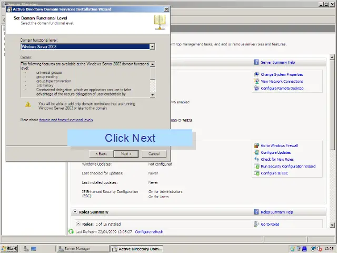Collapse the Roles Summary section
The image size is (337, 253).
point(75,212)
